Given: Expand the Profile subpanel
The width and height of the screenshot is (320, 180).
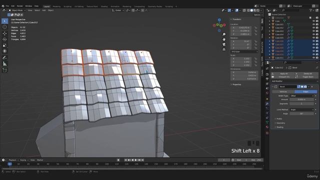Looking at the screenshot, I should tap(279, 119).
